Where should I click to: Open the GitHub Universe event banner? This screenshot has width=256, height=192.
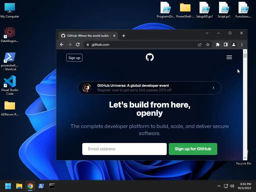[x=149, y=88]
